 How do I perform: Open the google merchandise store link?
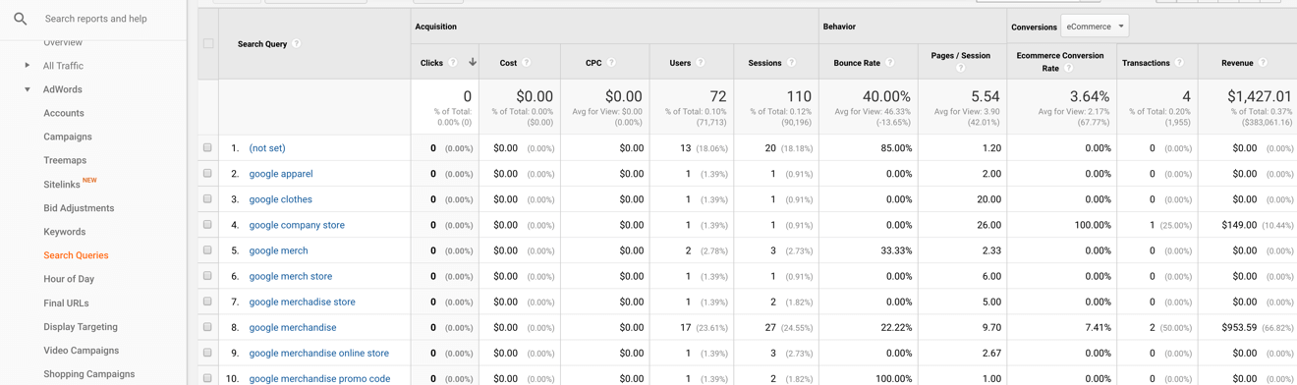coord(302,302)
